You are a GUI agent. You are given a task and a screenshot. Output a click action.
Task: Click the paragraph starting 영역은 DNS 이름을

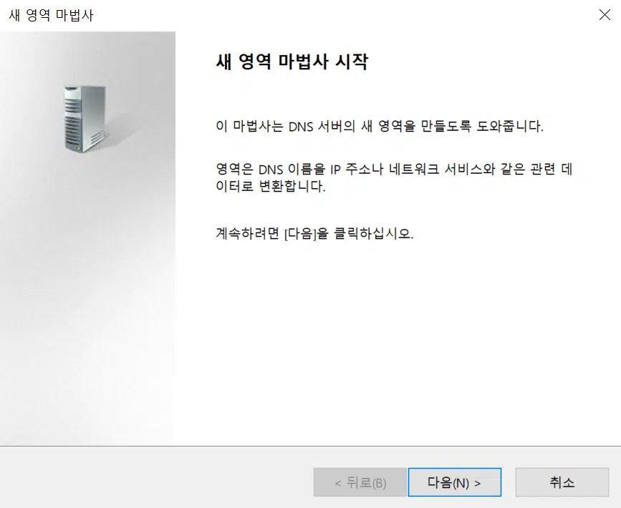(x=394, y=177)
